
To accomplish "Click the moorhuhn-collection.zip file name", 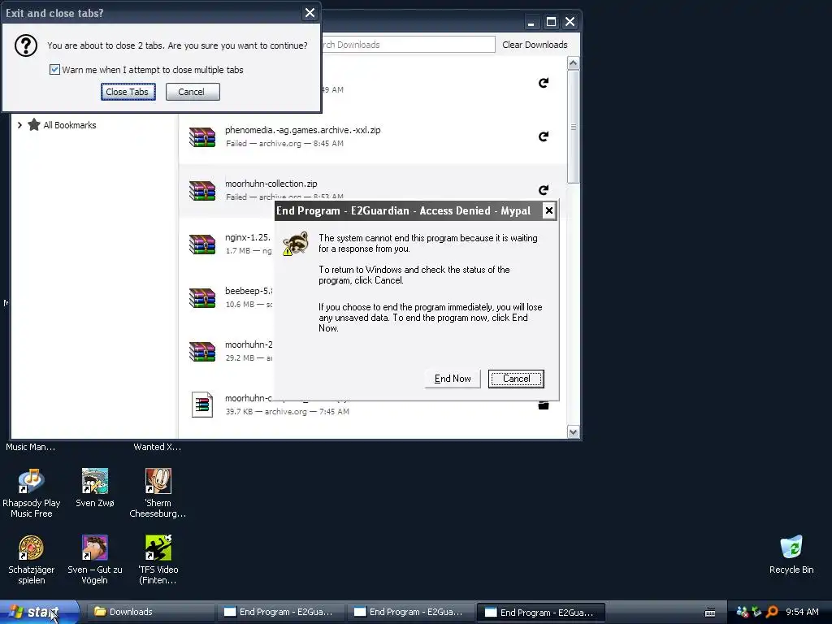I will 271,184.
